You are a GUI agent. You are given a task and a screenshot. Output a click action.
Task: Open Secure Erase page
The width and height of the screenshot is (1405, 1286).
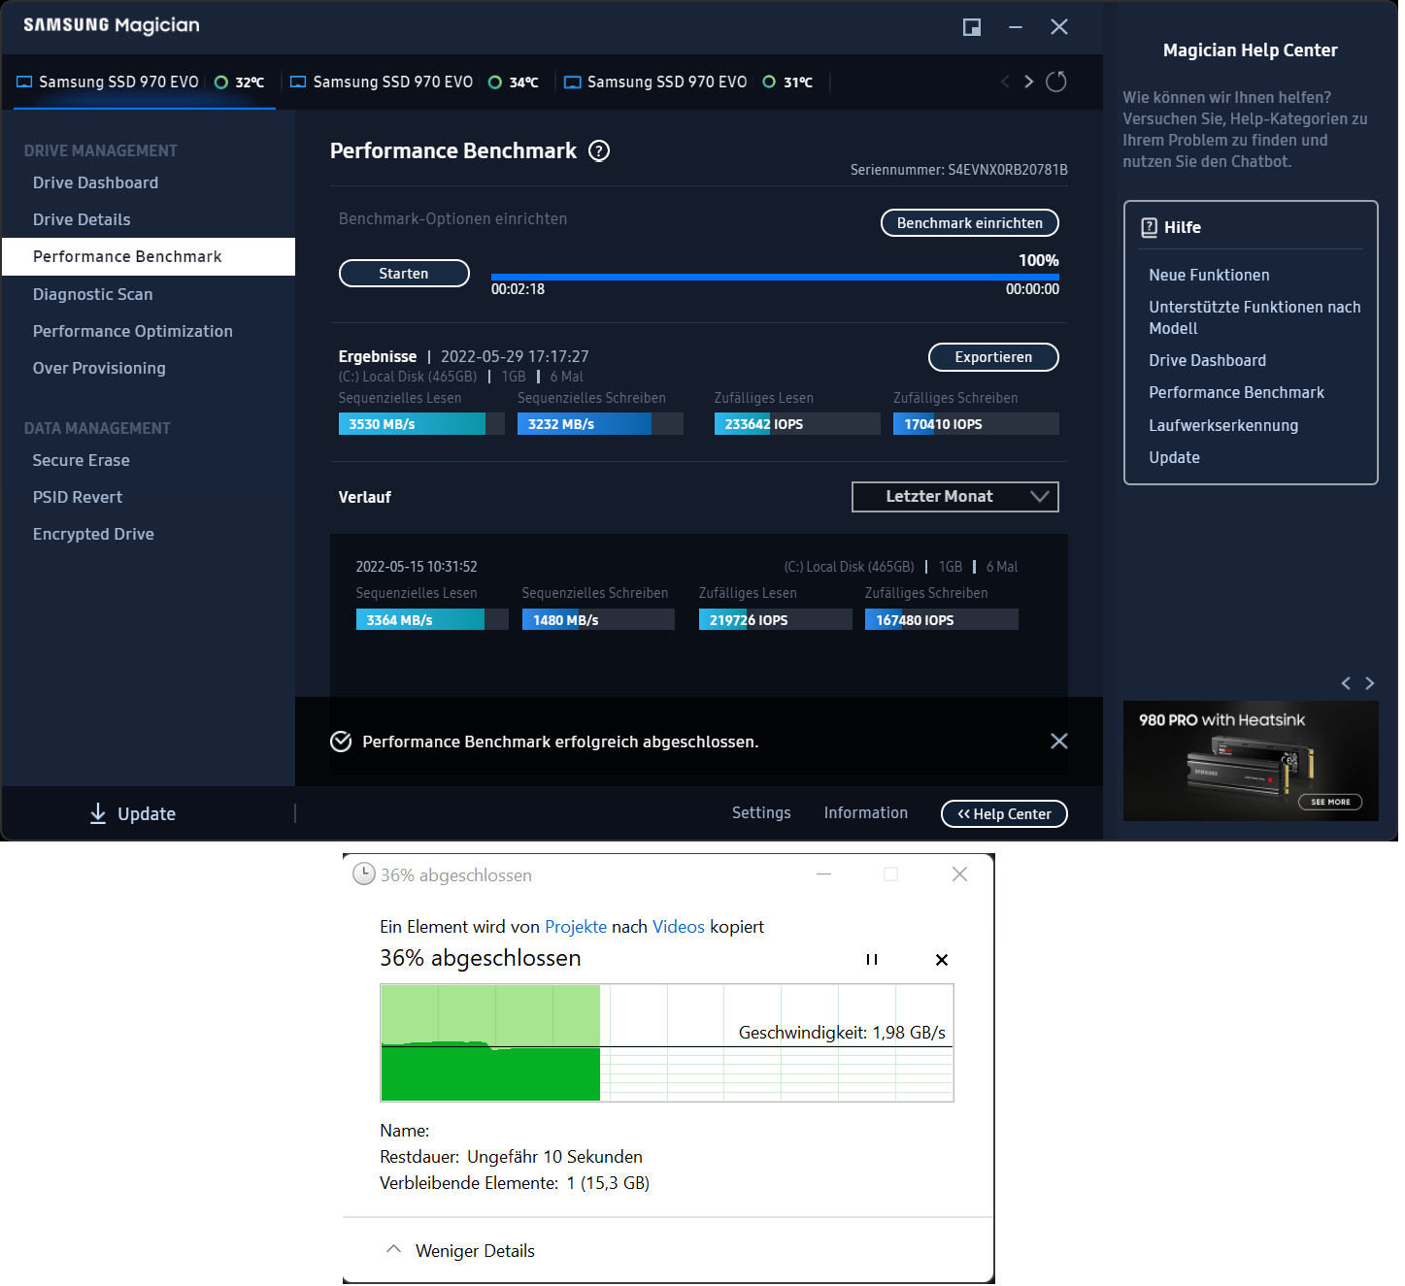(x=82, y=460)
